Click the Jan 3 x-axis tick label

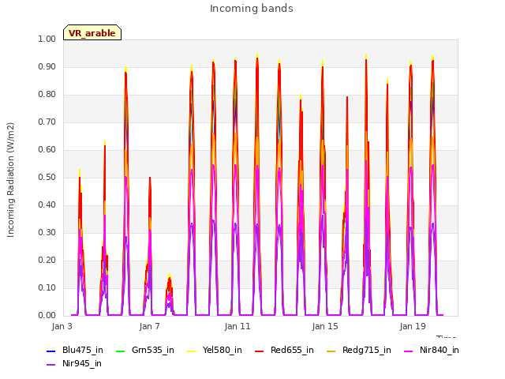(62, 326)
